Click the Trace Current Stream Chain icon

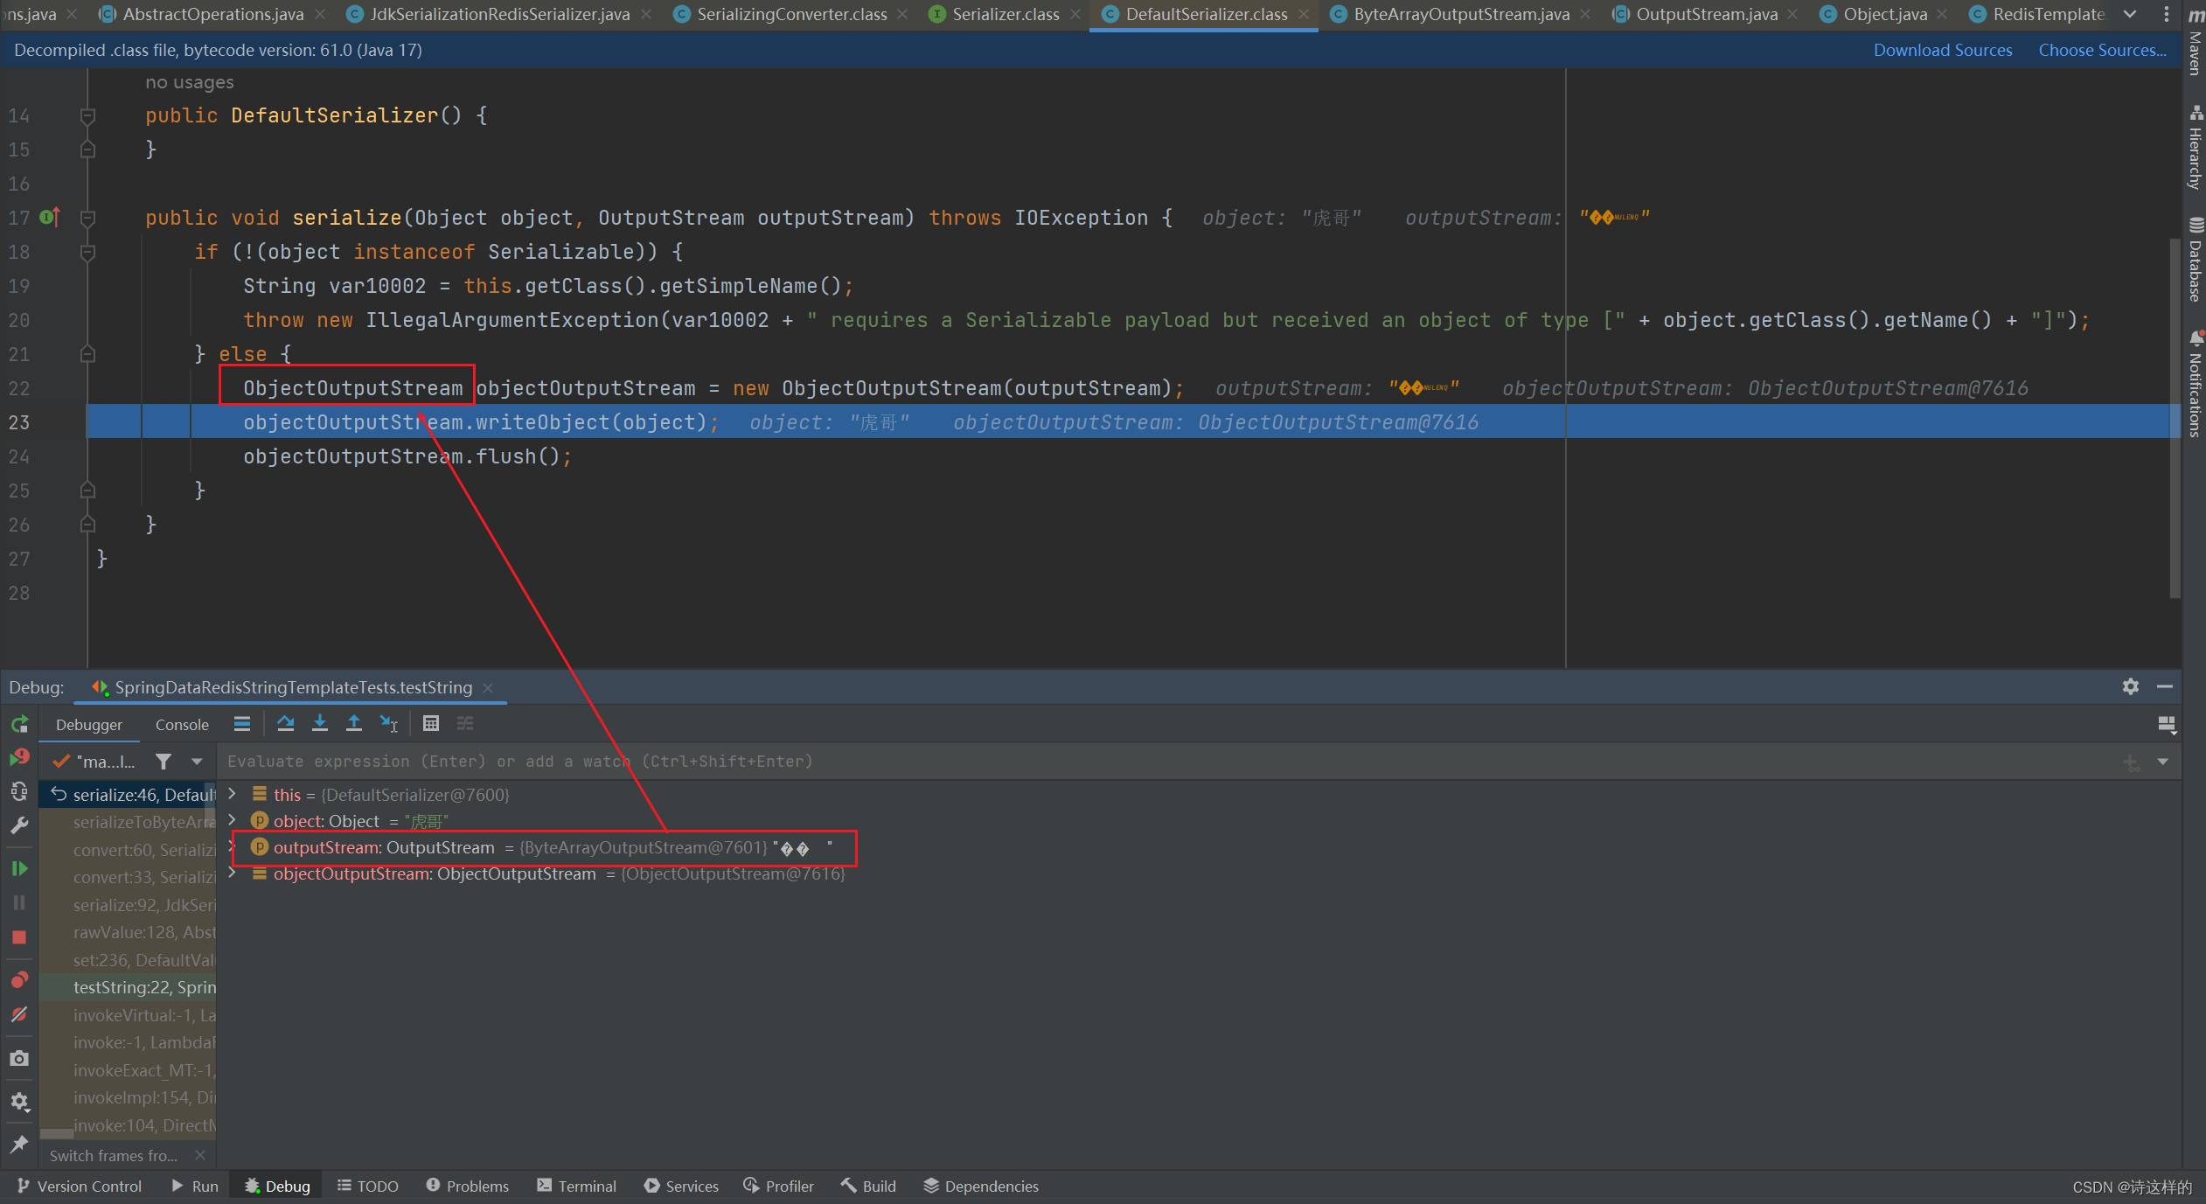coord(465,724)
